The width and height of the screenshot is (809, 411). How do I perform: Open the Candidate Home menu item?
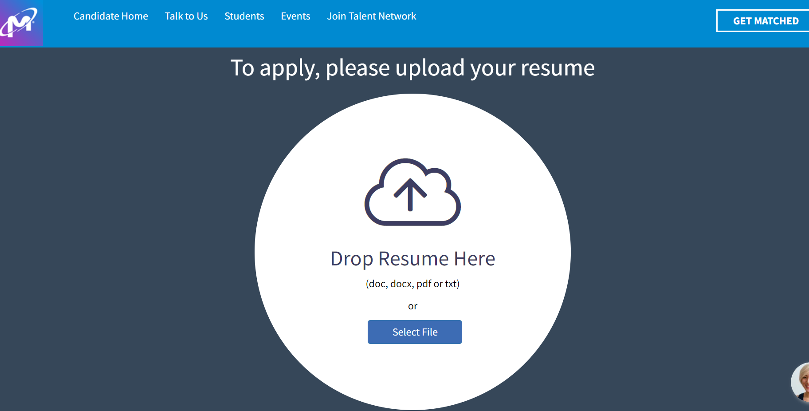coord(111,16)
